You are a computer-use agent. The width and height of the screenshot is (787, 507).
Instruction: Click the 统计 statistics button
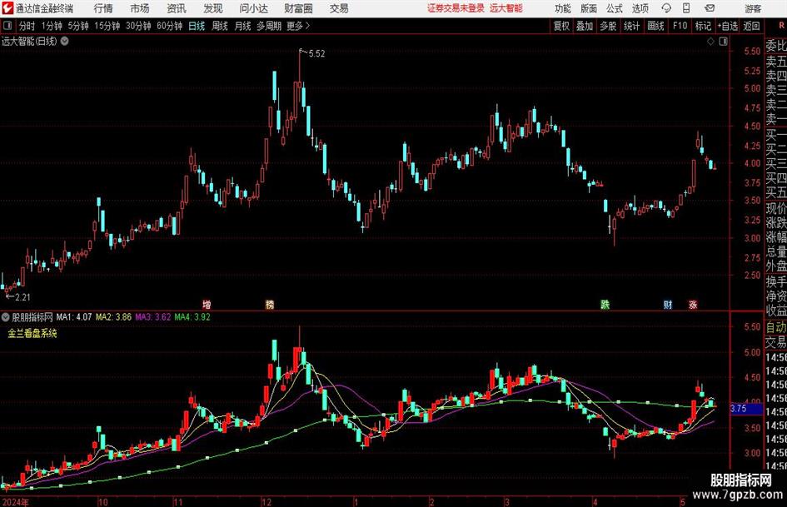[631, 26]
